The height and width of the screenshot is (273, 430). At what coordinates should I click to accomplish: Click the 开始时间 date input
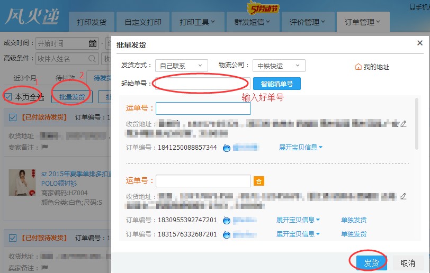[67, 43]
